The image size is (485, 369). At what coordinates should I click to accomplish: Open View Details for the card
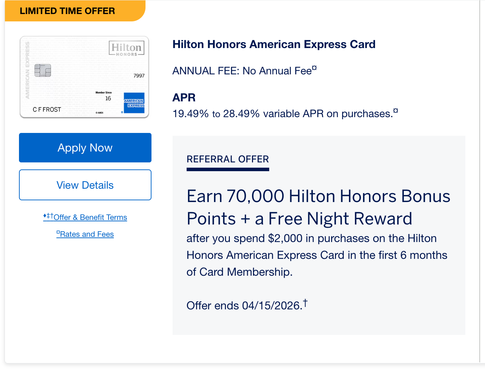click(85, 185)
